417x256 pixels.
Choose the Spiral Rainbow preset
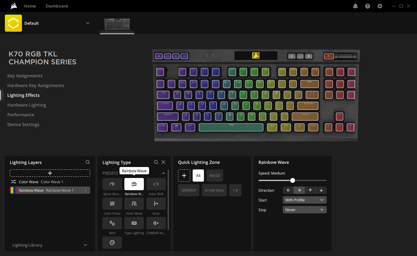pos(112,184)
